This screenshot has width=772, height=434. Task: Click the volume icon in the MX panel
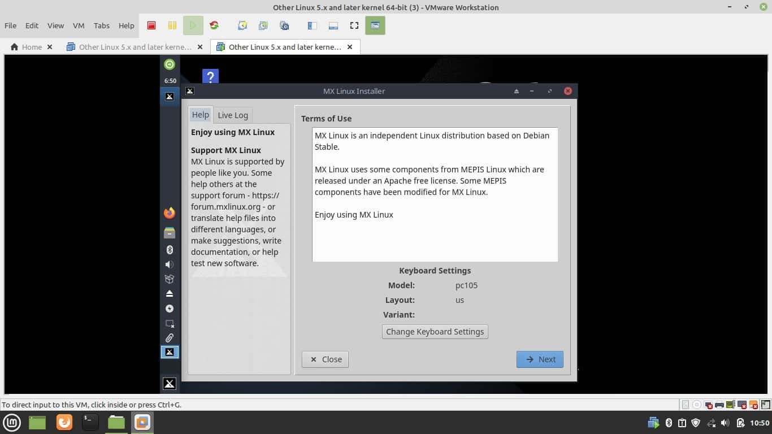[x=170, y=264]
